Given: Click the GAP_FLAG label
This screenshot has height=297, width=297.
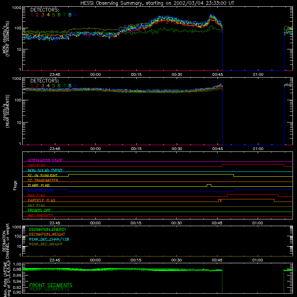Looking at the screenshot, I should pos(36,165).
